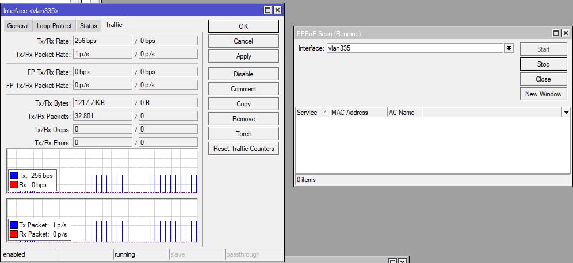Open the Loop Protect tab
This screenshot has height=263, width=573.
[54, 26]
